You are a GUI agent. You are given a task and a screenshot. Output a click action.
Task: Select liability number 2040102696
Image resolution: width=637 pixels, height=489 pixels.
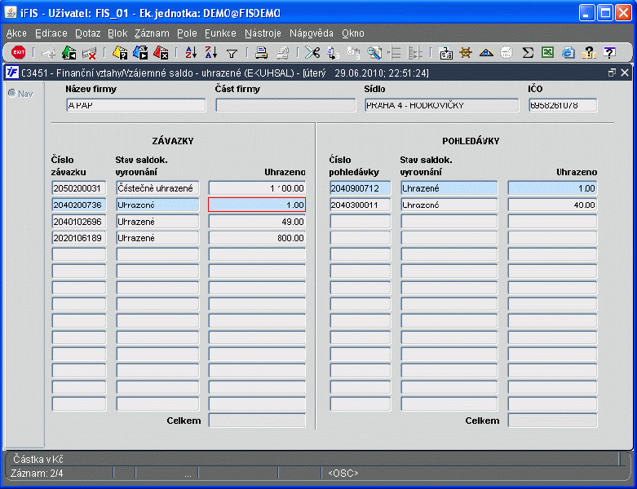coord(79,222)
